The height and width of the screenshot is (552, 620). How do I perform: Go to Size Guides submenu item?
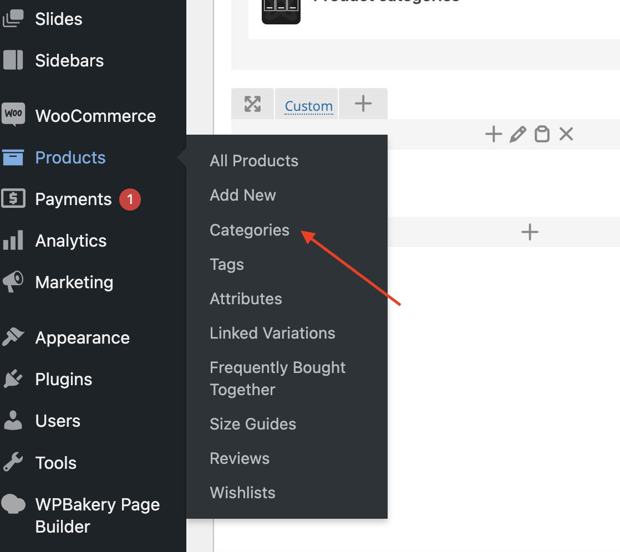(253, 424)
